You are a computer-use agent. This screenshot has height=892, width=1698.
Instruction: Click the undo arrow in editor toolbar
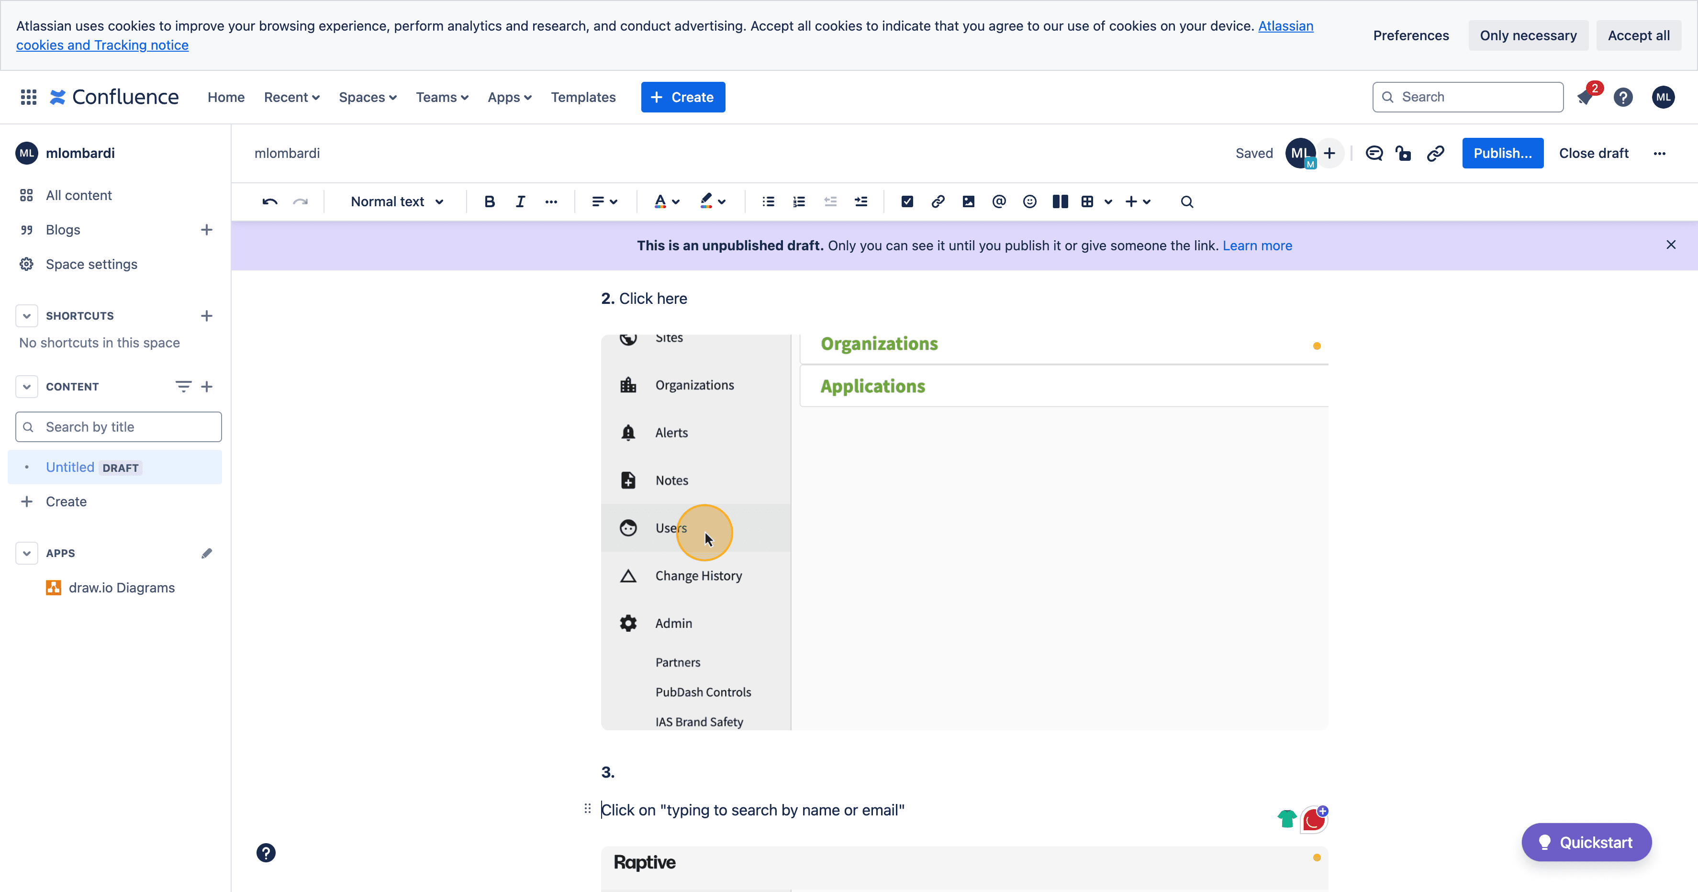[269, 202]
